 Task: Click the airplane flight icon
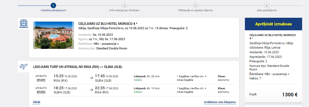23,67
